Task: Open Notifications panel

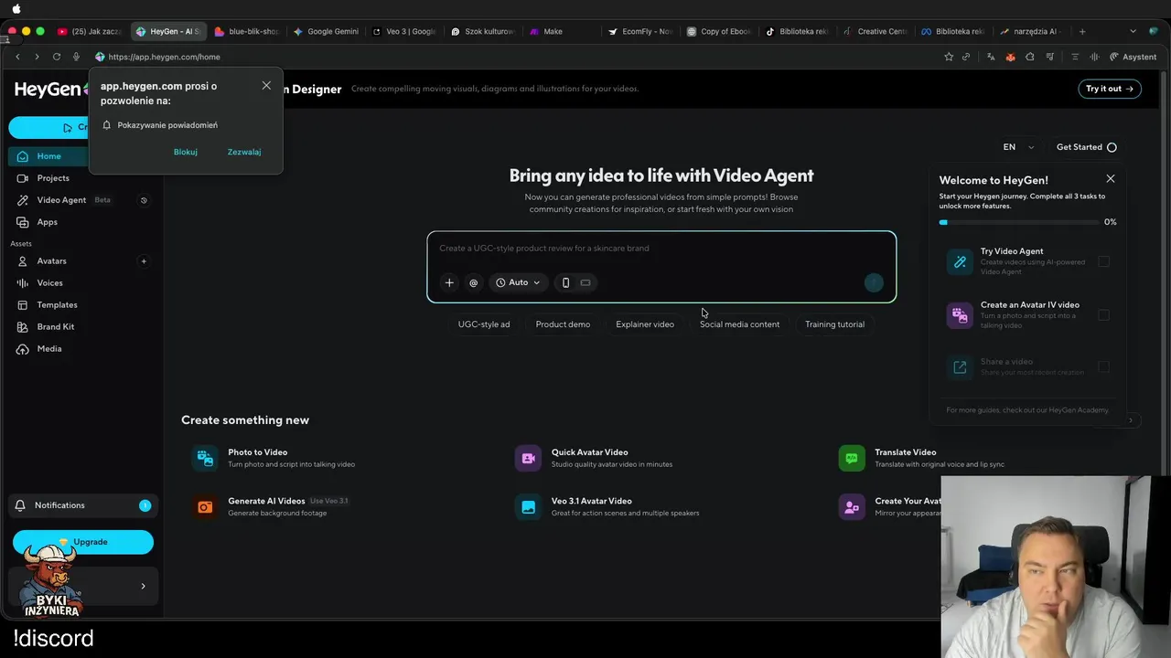Action: pyautogui.click(x=81, y=505)
